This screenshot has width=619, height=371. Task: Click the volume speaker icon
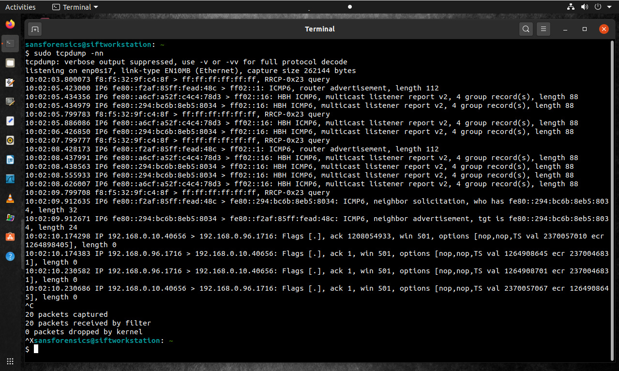[584, 7]
